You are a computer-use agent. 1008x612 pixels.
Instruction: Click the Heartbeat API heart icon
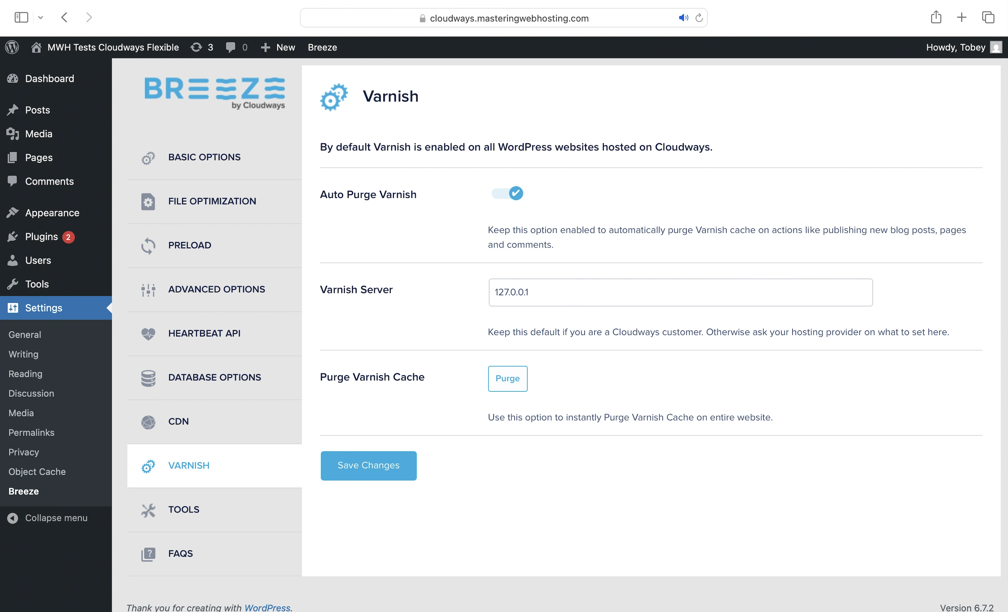pos(148,334)
